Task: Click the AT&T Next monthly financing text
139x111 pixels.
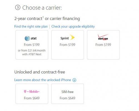Action: (32, 52)
